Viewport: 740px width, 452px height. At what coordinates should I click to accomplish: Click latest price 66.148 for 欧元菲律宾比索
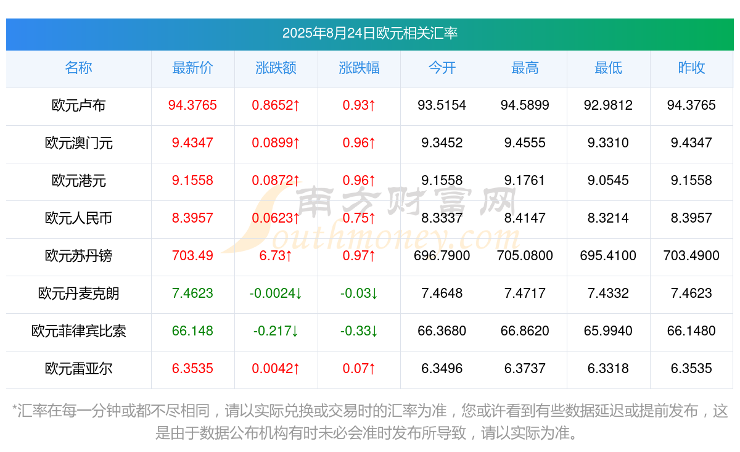[x=192, y=331]
